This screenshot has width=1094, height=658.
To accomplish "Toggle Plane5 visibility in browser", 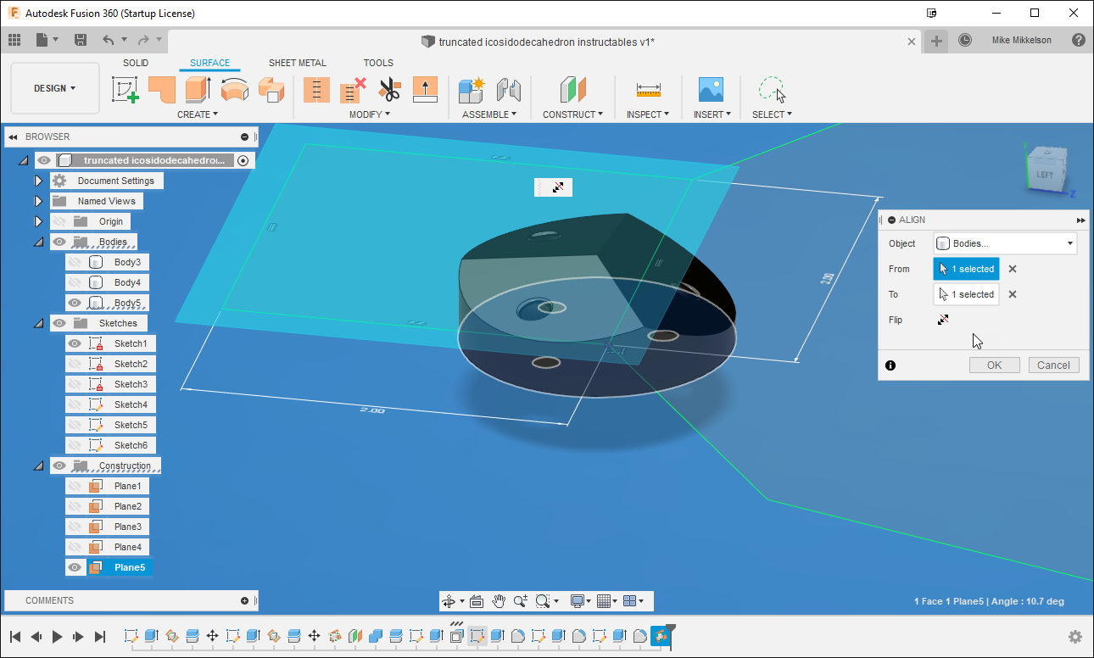I will click(75, 567).
